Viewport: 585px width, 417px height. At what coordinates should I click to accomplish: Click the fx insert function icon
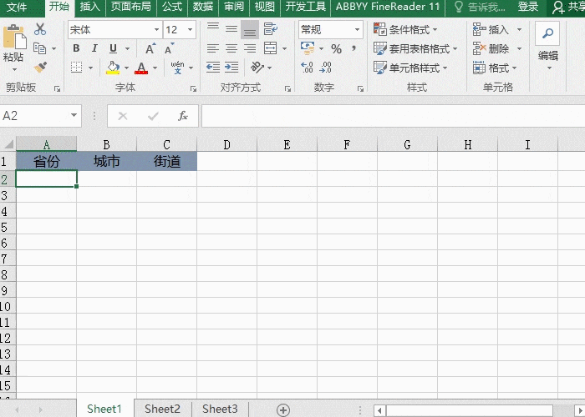(x=182, y=116)
